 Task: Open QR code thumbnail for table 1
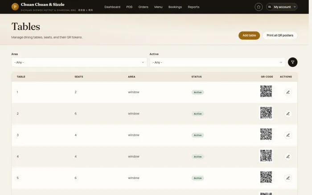(266, 91)
